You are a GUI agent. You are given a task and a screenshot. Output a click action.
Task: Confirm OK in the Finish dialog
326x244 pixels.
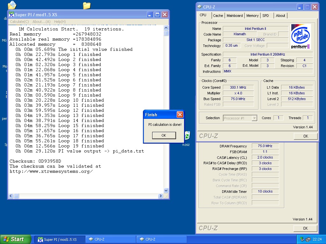[x=164, y=135]
